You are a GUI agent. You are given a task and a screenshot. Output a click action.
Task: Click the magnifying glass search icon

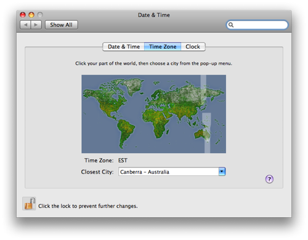[231, 25]
